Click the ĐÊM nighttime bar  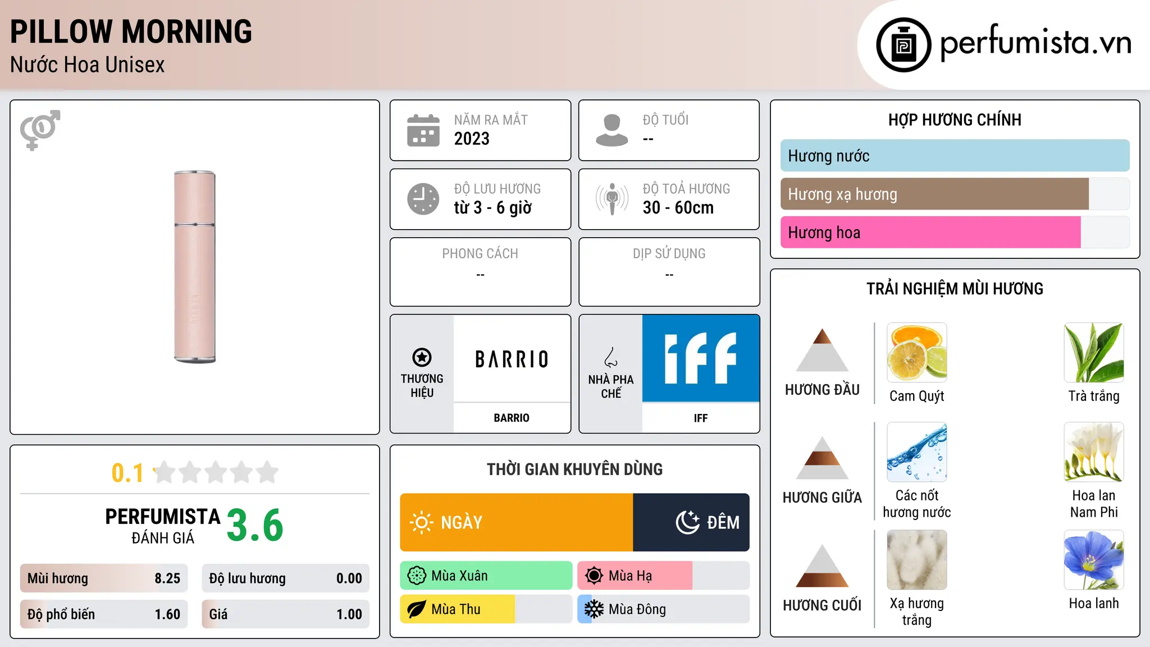tap(691, 522)
